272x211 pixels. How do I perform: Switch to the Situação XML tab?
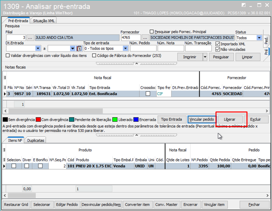[x=44, y=21]
